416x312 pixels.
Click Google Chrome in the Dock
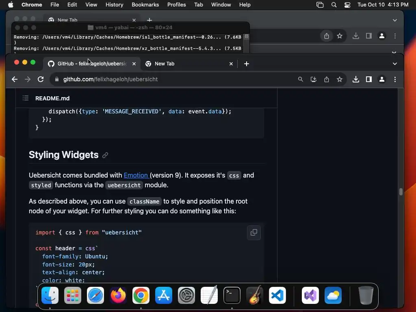pyautogui.click(x=141, y=295)
